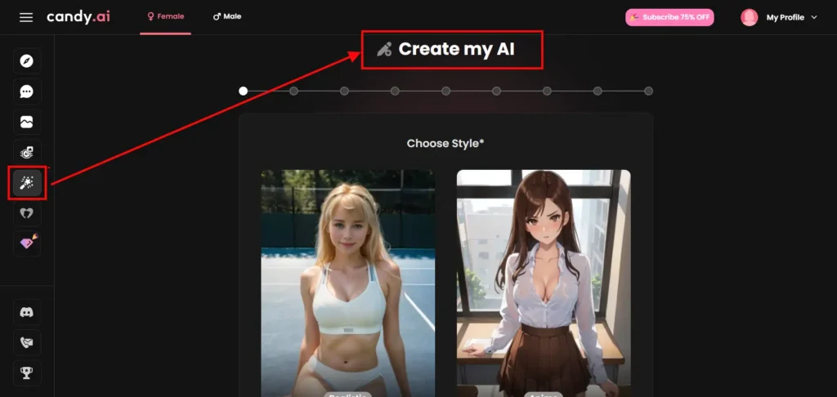The width and height of the screenshot is (837, 397).
Task: Switch to the Female tab
Action: pos(165,16)
